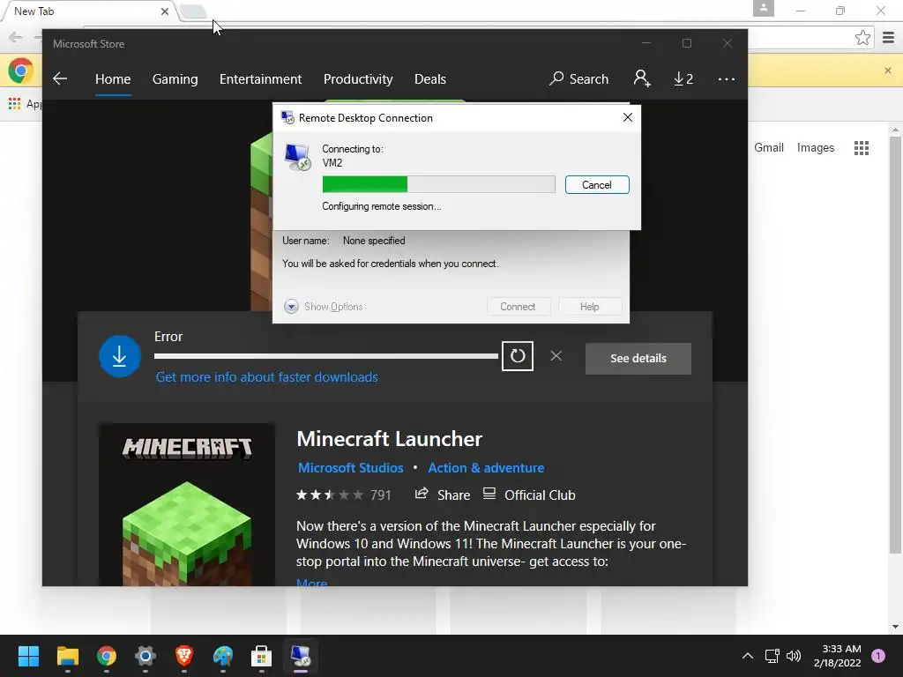
Task: Open Get more info about faster downloads
Action: 266,377
